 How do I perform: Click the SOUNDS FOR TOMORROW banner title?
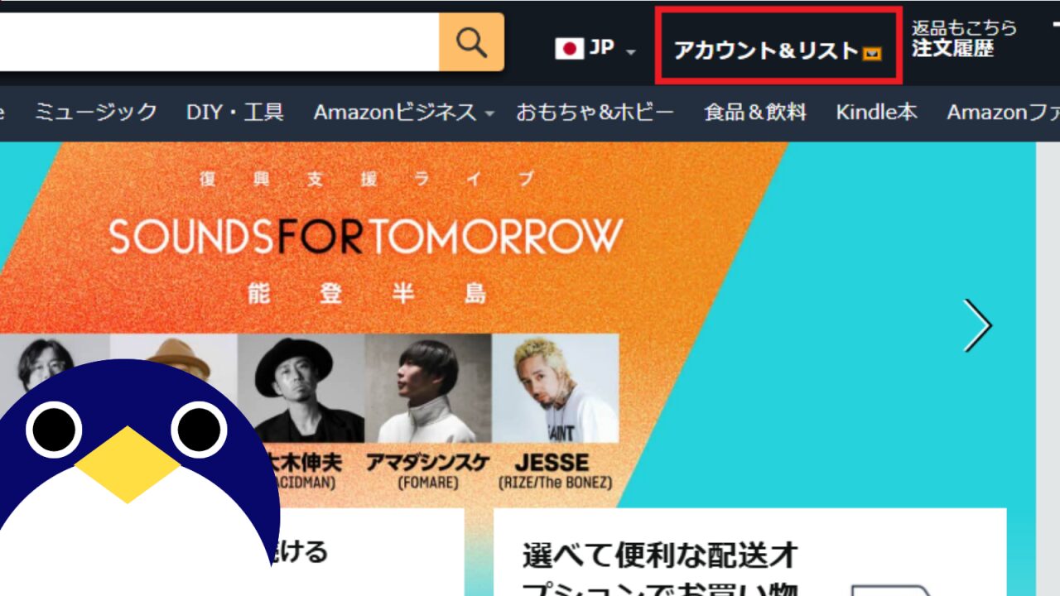click(366, 236)
